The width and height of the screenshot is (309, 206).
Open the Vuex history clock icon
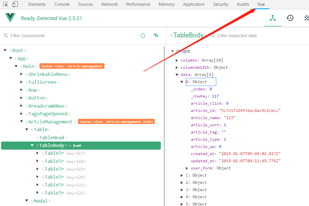(x=290, y=18)
